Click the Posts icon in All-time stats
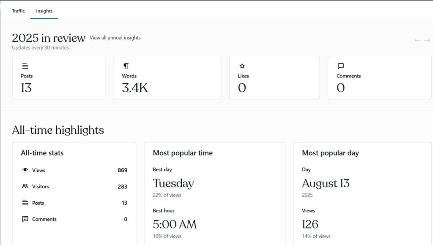Image resolution: width=433 pixels, height=245 pixels. point(25,203)
